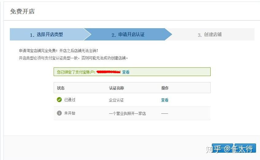Viewport: 260px width, 160px height.
Task: Click the 操作 column header
Action: [165, 88]
